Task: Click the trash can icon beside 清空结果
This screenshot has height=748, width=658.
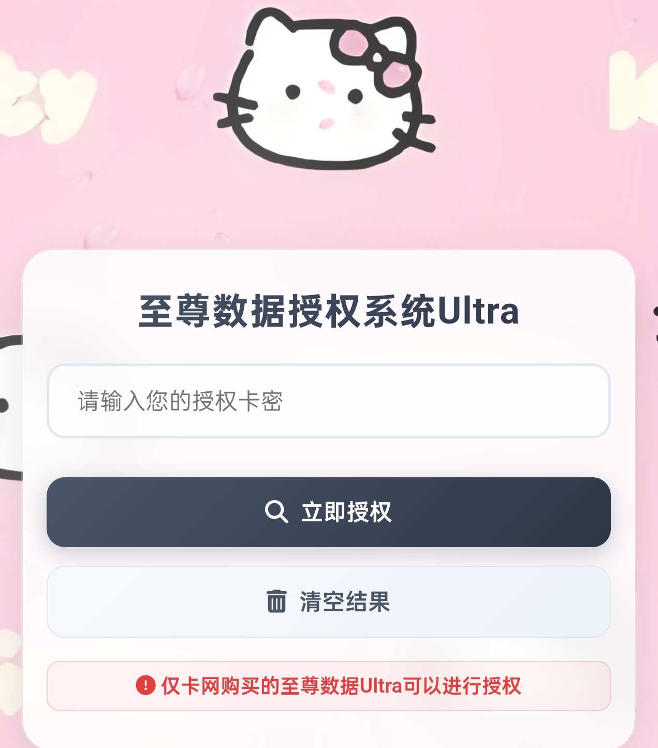Action: (276, 601)
